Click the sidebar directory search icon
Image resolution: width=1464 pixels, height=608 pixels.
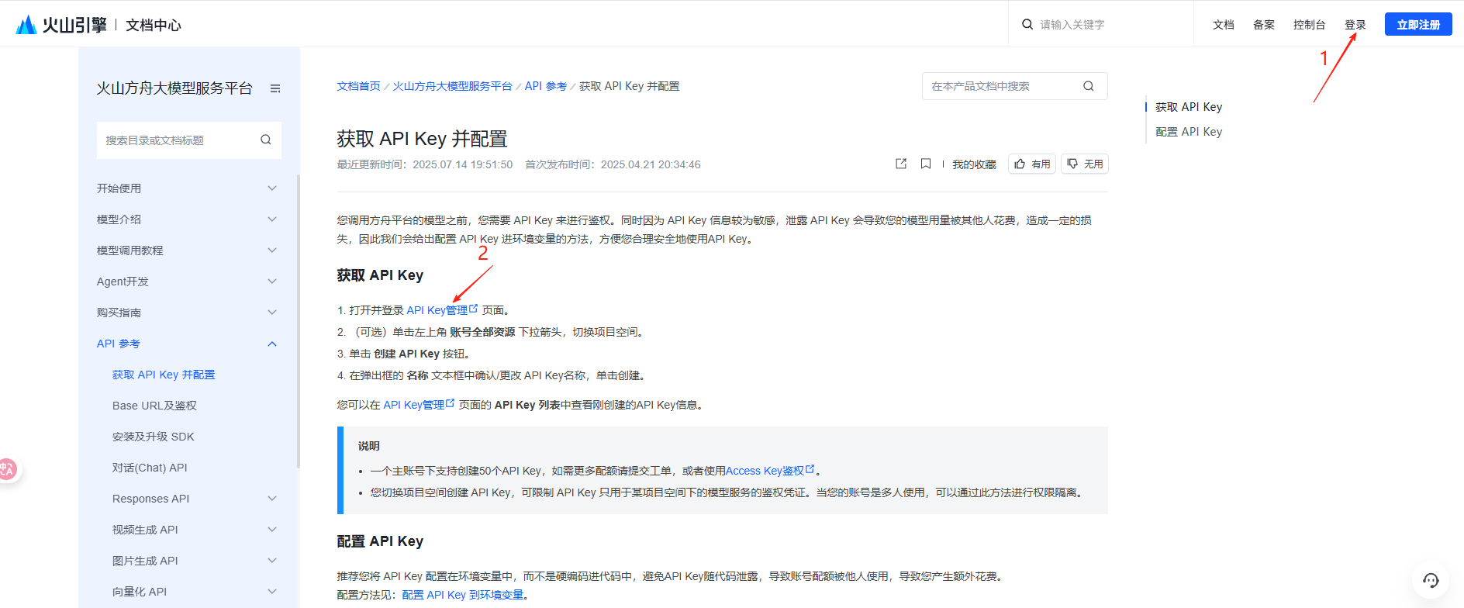click(266, 140)
